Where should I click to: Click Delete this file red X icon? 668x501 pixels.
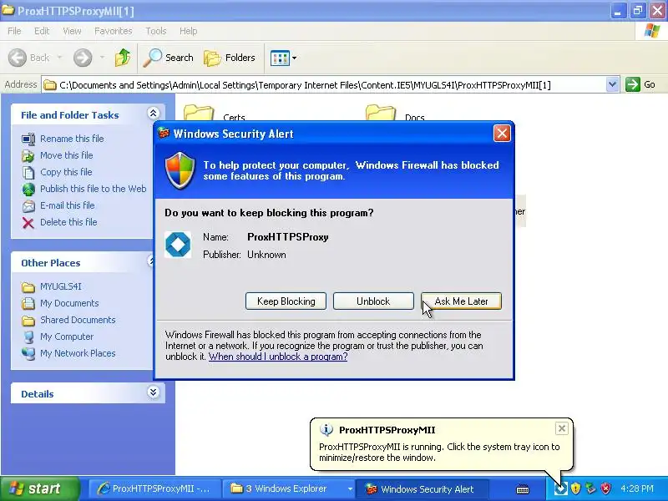coord(28,223)
